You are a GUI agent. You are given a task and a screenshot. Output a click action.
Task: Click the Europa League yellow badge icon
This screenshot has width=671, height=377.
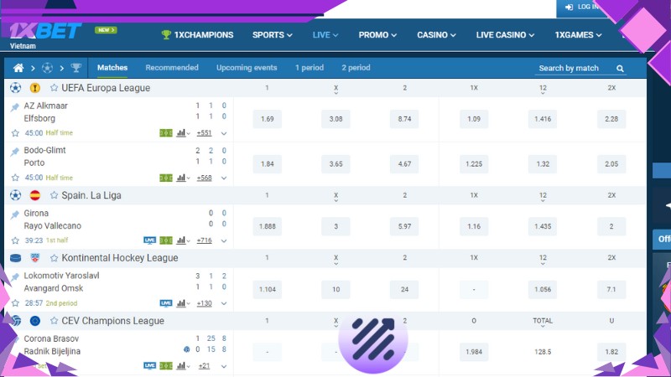pos(35,88)
